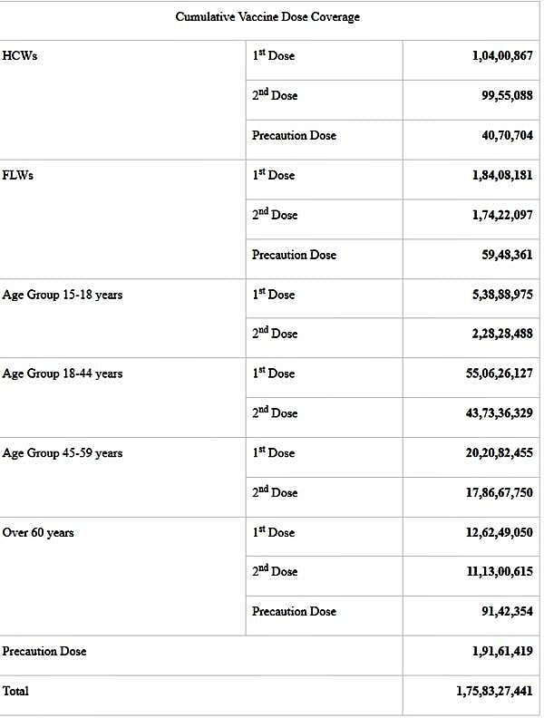This screenshot has width=544, height=718.
Task: Select the Age Group 15-18 years label
Action: point(63,295)
